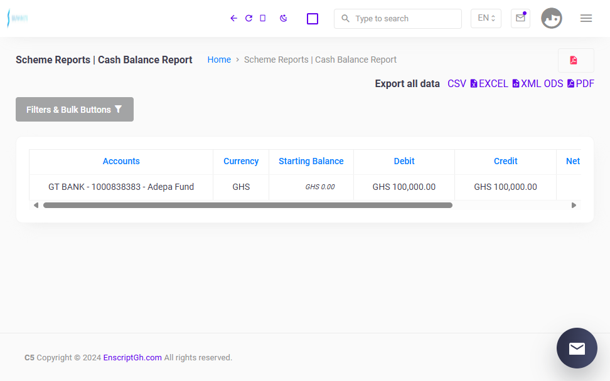
Task: Export all data as PDF
Action: [581, 83]
